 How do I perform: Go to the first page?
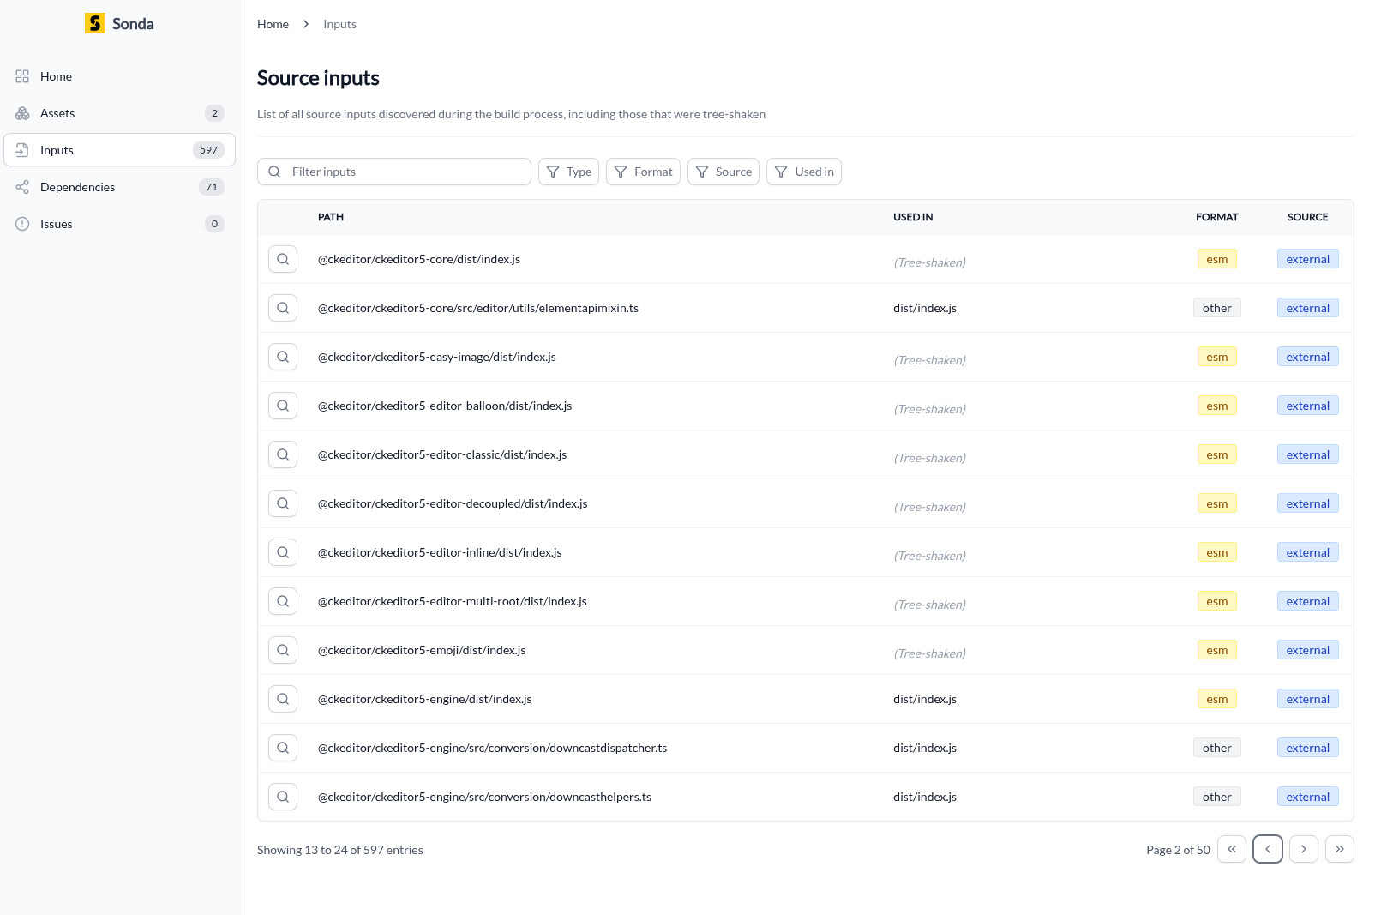(x=1232, y=849)
